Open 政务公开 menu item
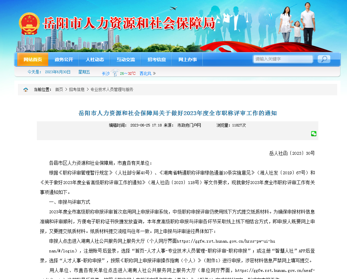347x279 pixels. (x=64, y=60)
